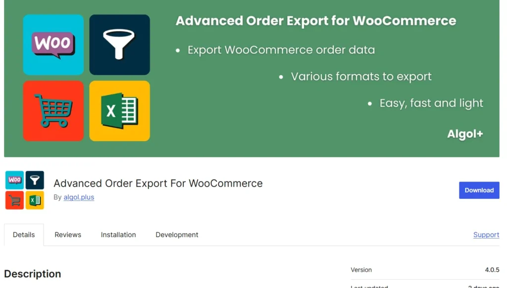Select the small black funnel plugin icon

pos(35,180)
